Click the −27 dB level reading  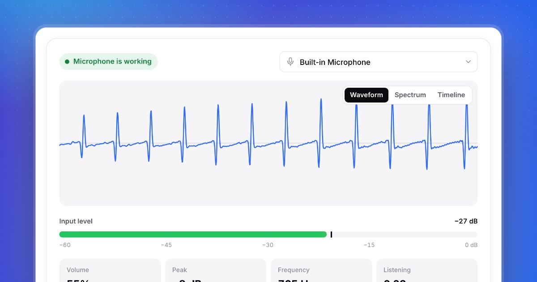point(466,221)
